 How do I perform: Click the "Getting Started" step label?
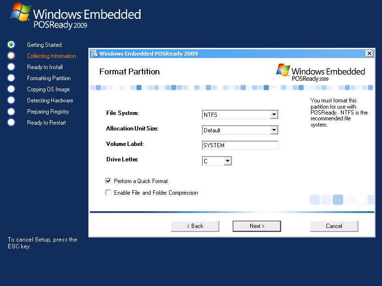(x=44, y=45)
